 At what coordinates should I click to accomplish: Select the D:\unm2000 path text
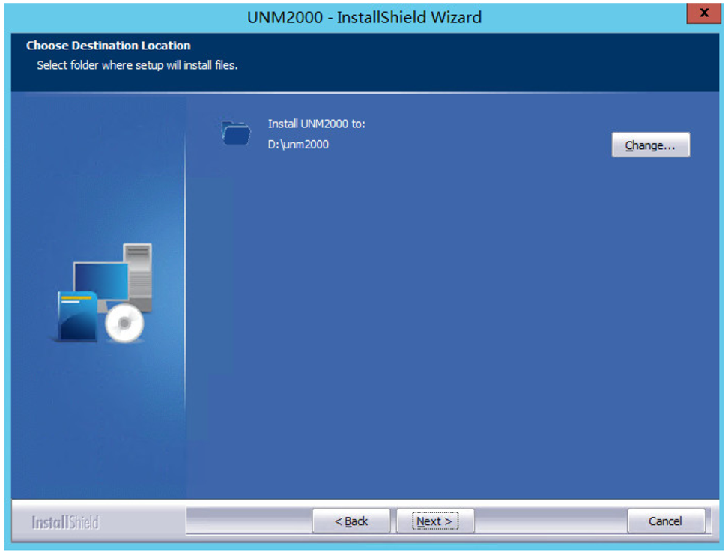coord(298,145)
